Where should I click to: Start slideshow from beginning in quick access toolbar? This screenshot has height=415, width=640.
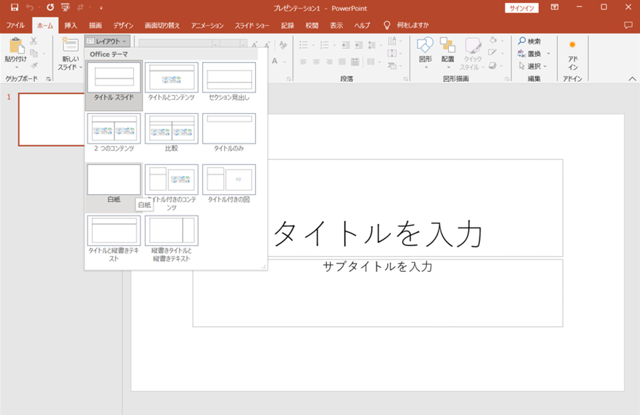click(x=65, y=7)
